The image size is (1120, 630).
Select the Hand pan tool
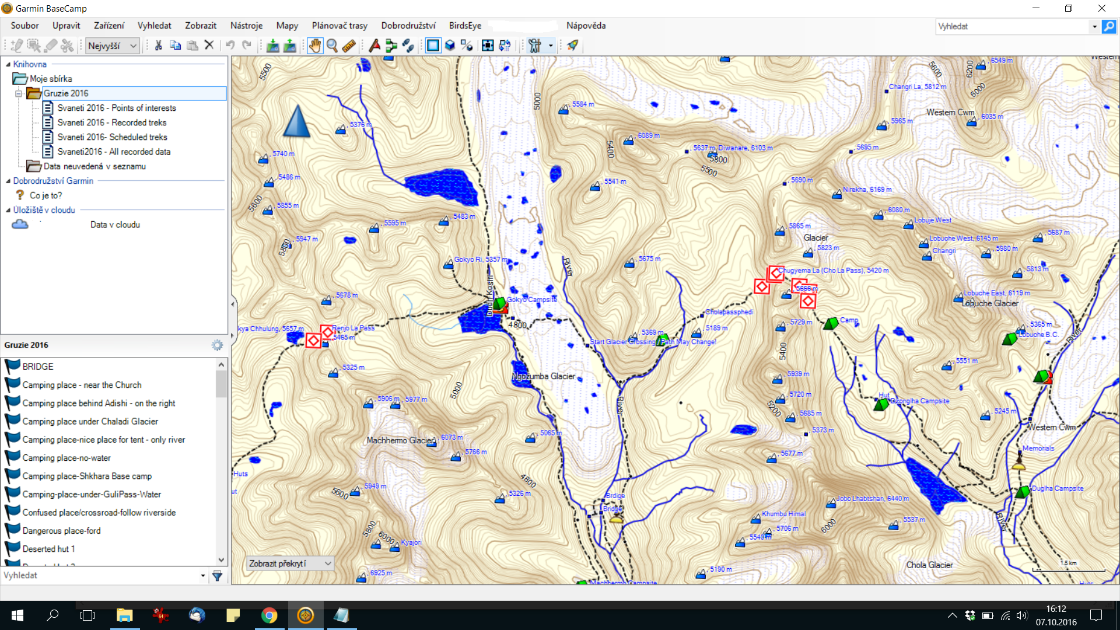pos(315,45)
